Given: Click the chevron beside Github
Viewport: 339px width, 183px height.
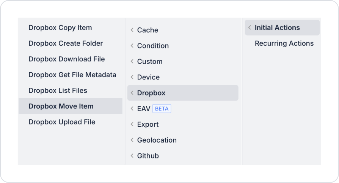Looking at the screenshot, I should pos(132,156).
